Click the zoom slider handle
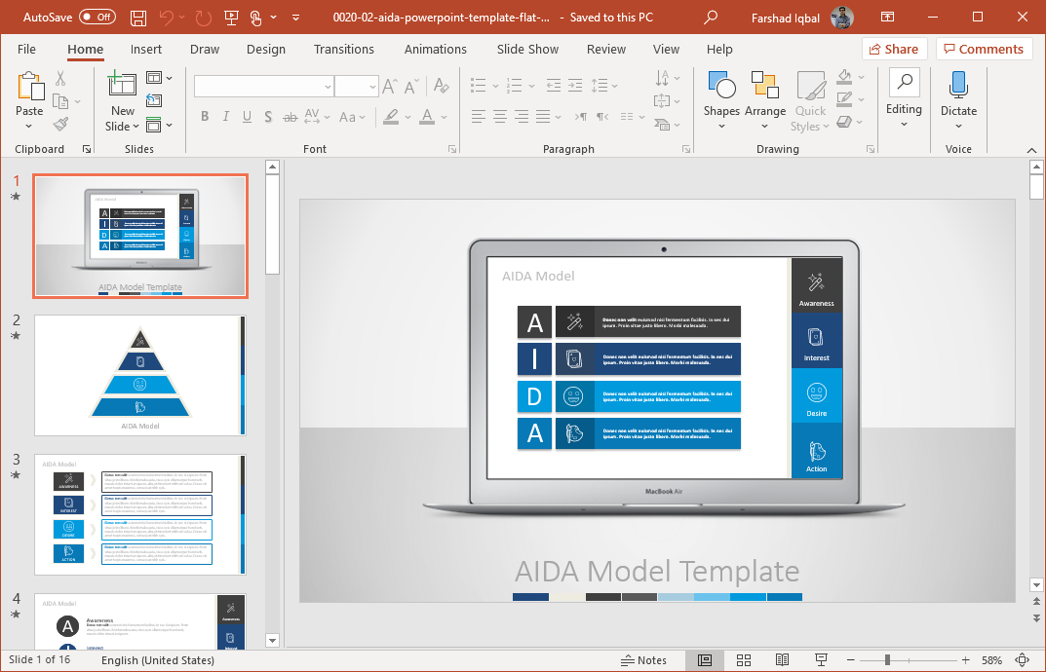This screenshot has width=1046, height=672. pos(887,660)
